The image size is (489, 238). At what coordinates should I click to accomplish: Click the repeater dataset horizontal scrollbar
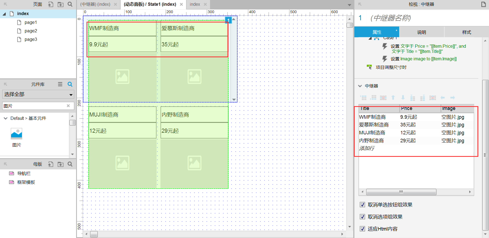point(401,192)
